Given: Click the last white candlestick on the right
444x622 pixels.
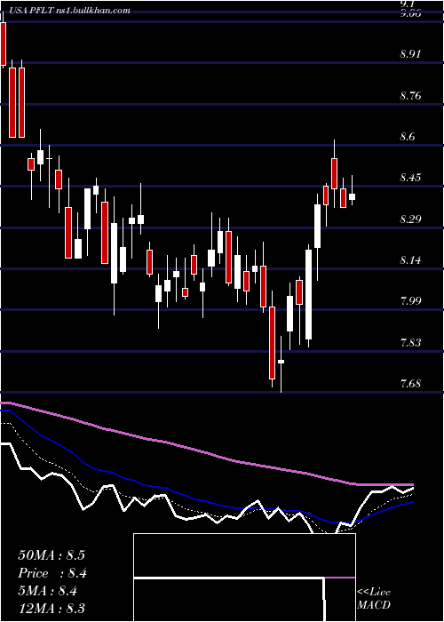Looking at the screenshot, I should coord(352,196).
